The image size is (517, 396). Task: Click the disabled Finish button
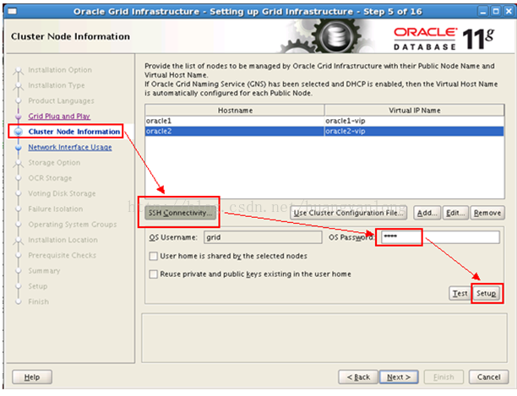(x=444, y=377)
